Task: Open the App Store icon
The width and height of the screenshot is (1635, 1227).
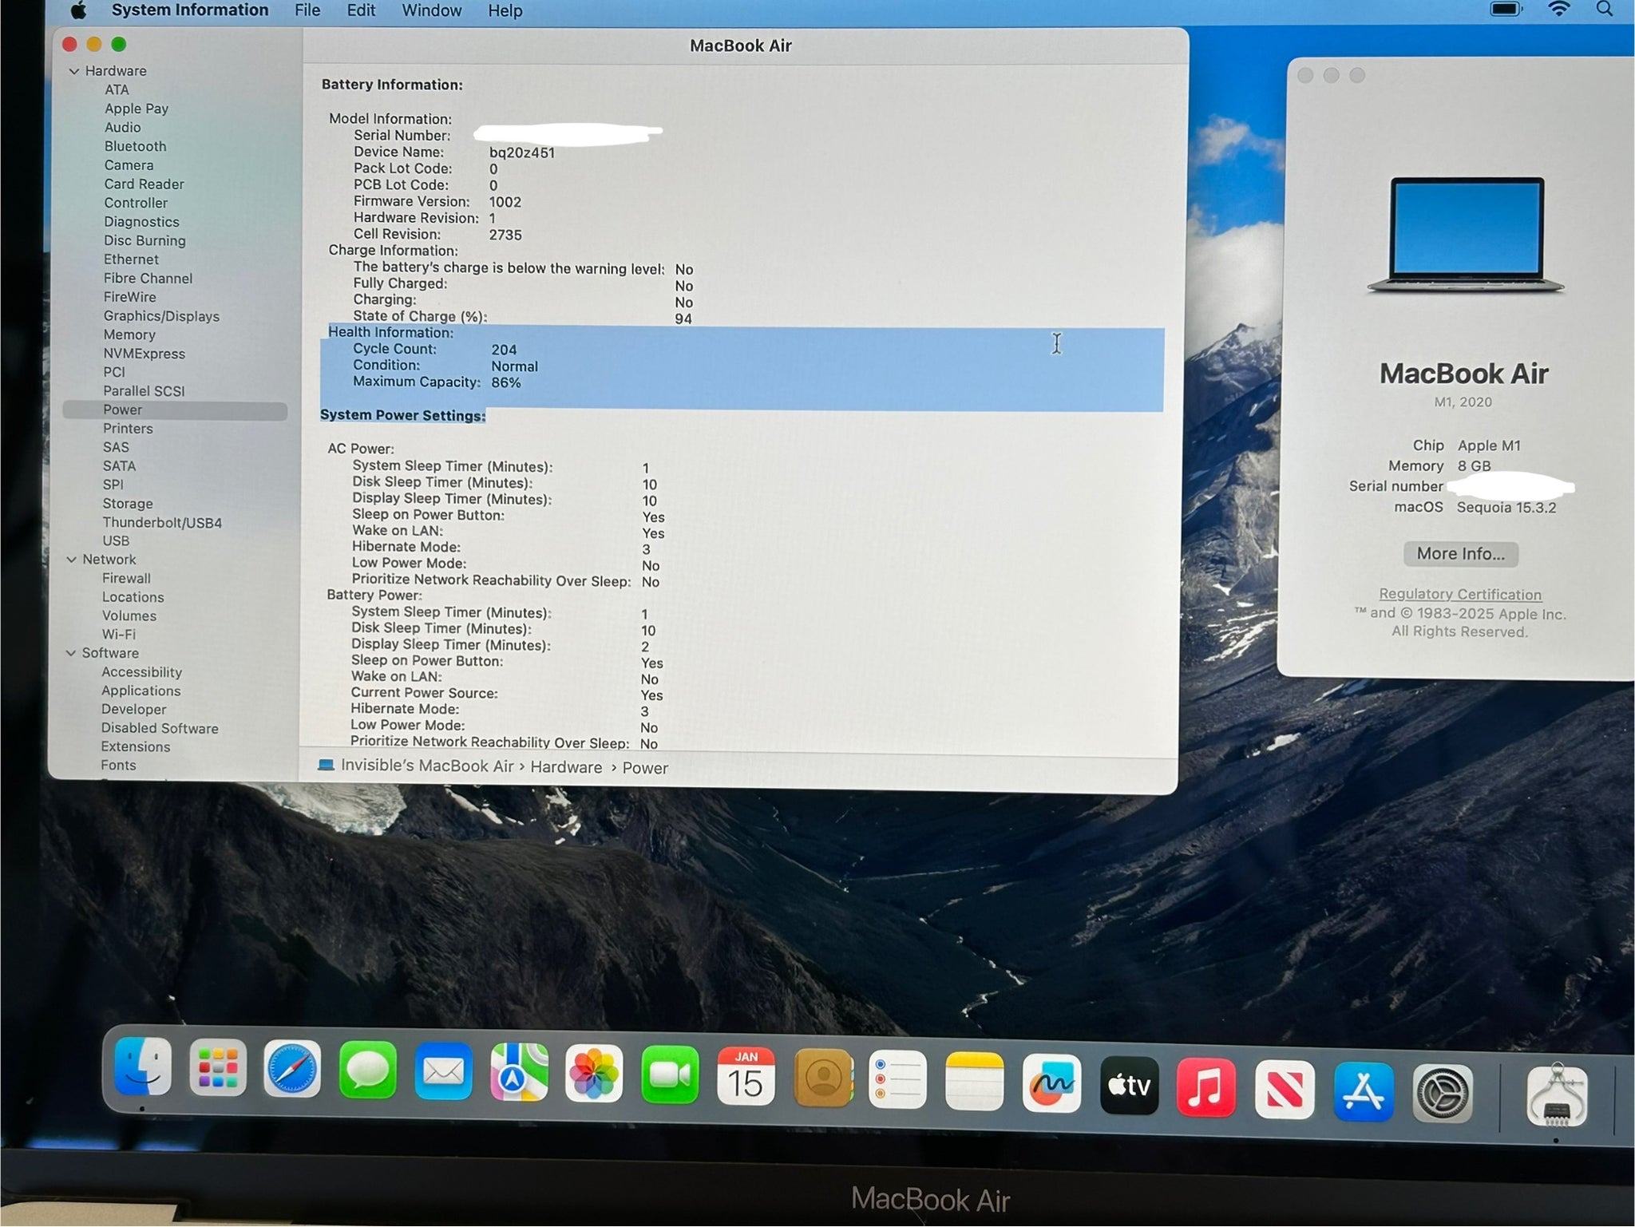Action: point(1363,1091)
